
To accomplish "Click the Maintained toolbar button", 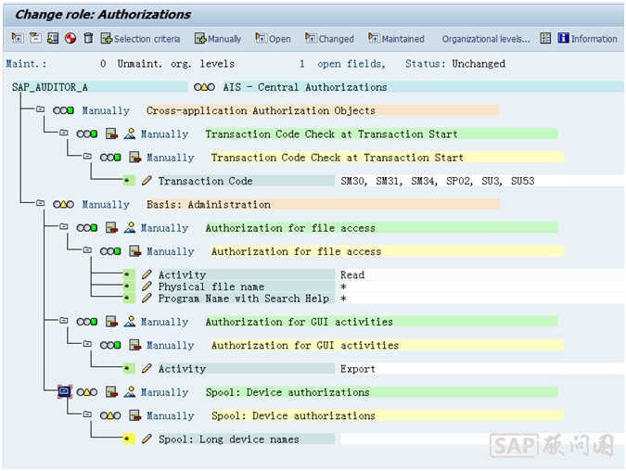I will pos(396,39).
